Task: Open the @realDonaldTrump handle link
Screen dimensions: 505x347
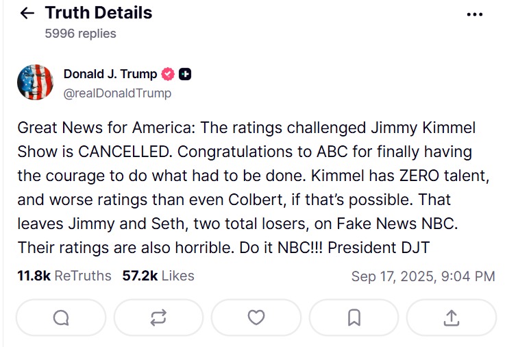Action: (117, 93)
